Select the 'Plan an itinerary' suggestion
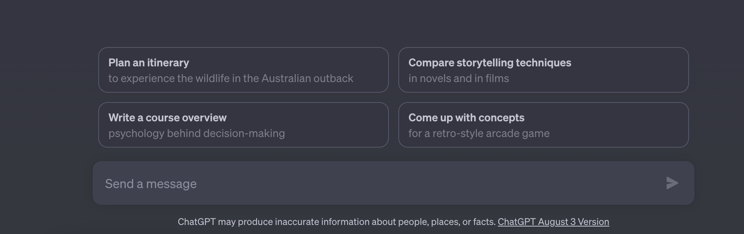Image resolution: width=744 pixels, height=234 pixels. pos(243,70)
